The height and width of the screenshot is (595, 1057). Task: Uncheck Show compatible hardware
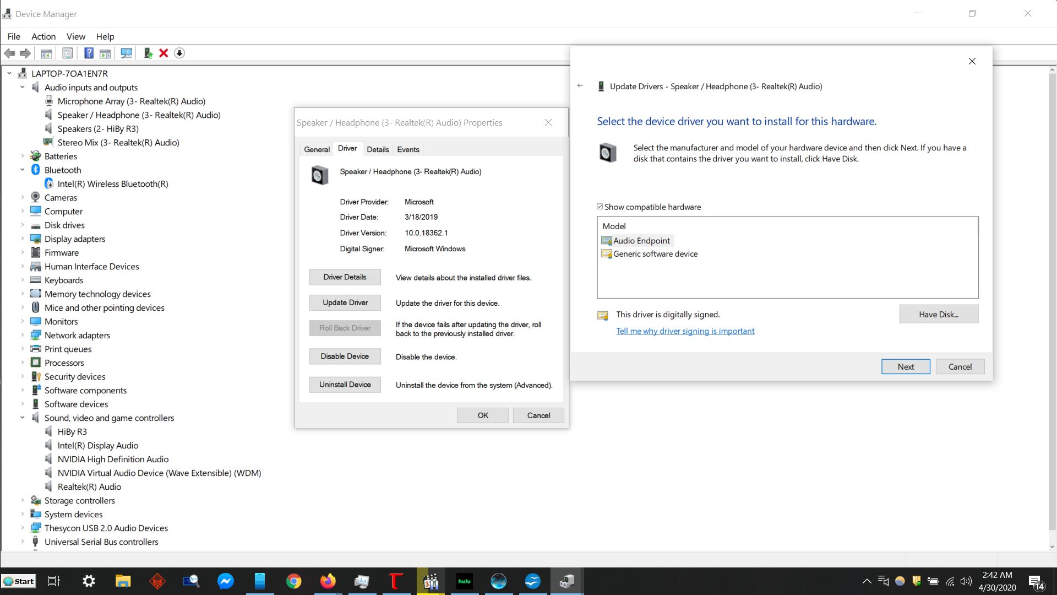(600, 207)
